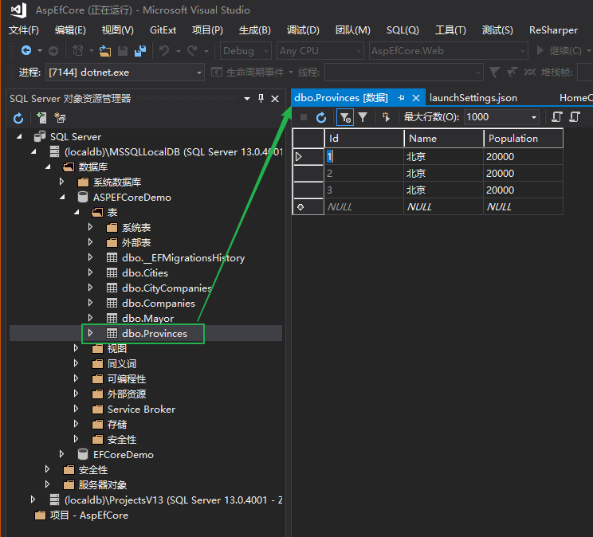593x537 pixels.
Task: Open the 文件(F) menu
Action: point(23,30)
